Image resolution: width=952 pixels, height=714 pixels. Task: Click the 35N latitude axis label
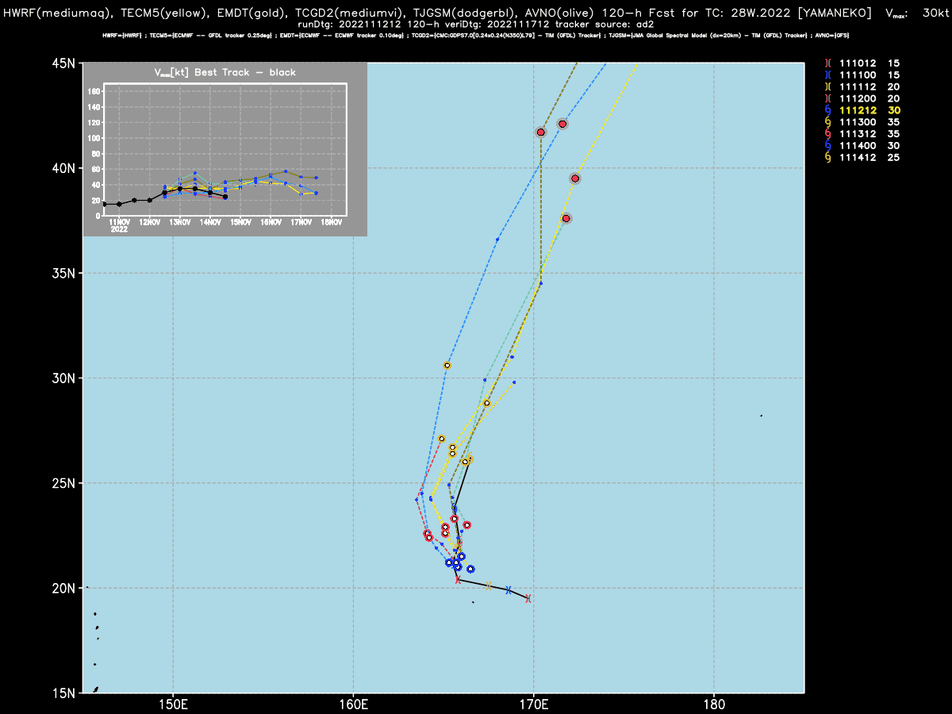63,273
